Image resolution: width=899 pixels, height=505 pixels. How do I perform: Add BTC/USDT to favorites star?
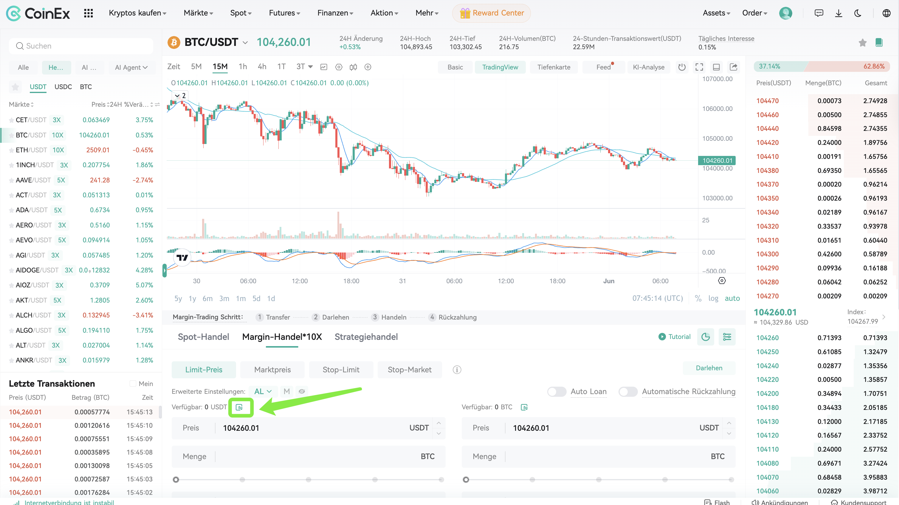click(x=862, y=43)
